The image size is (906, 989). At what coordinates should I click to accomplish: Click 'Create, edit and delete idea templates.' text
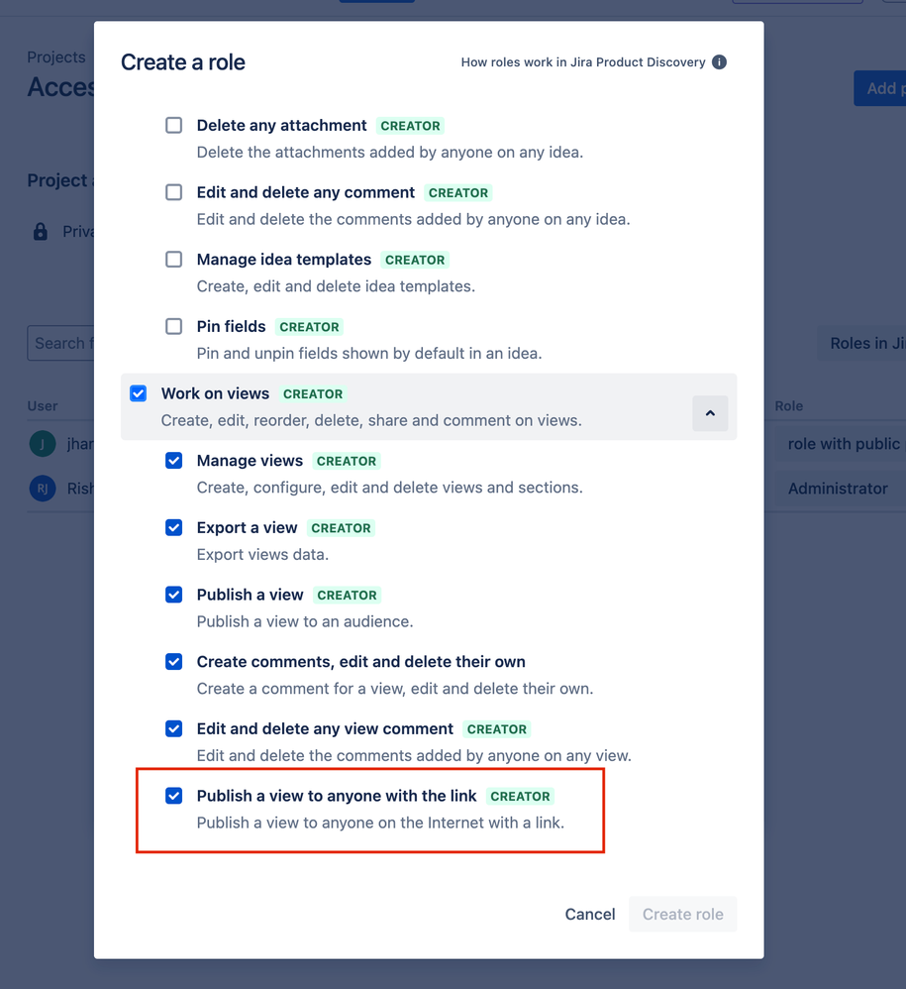pos(336,286)
